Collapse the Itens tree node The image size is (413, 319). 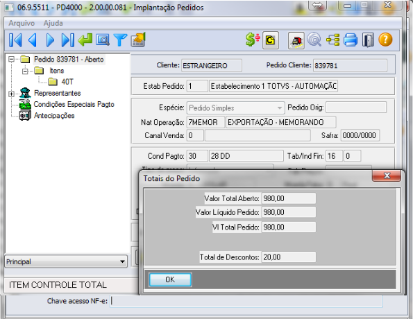(x=25, y=71)
